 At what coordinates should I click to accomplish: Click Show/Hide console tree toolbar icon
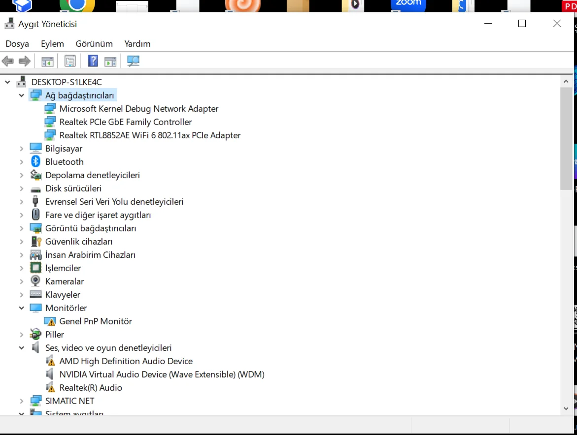47,61
